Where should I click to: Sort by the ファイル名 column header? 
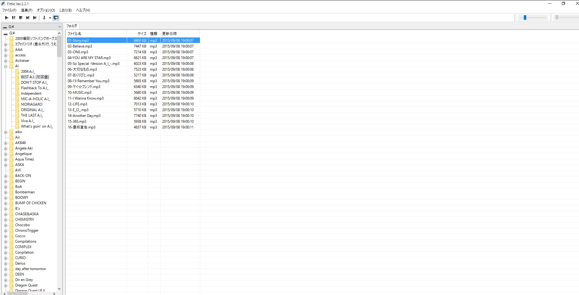click(96, 33)
